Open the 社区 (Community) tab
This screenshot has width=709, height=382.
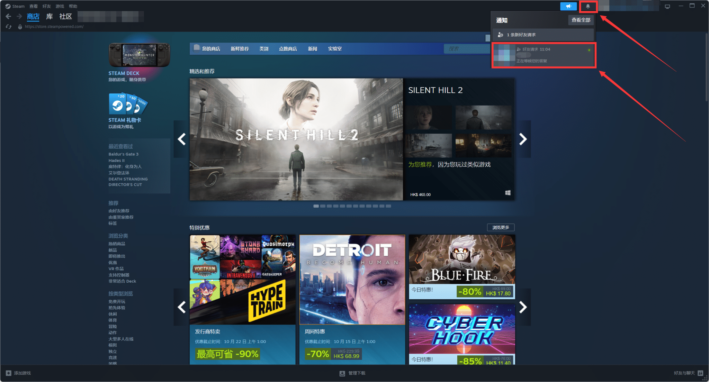pos(65,16)
